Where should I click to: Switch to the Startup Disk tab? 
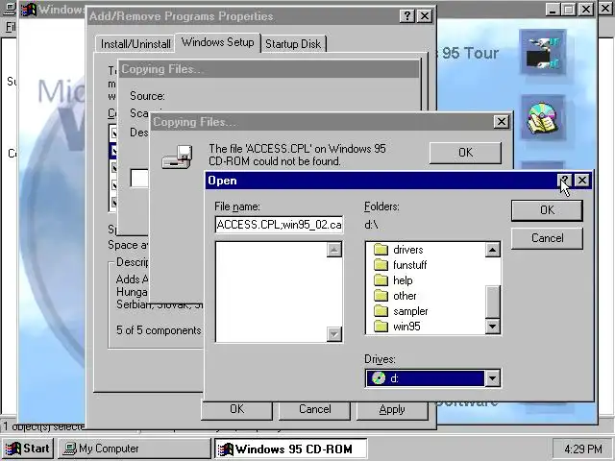pyautogui.click(x=293, y=44)
